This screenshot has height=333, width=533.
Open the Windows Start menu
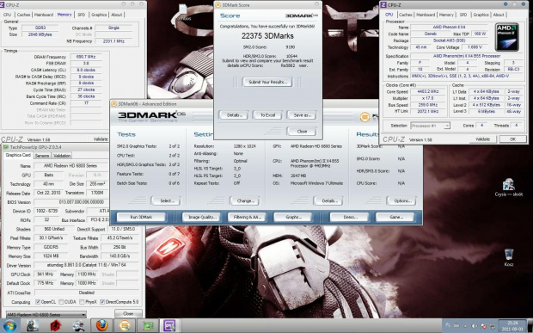[x=9, y=325]
